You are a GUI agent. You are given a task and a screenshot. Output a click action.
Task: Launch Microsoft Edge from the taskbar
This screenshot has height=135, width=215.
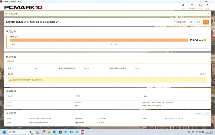(x=55, y=132)
